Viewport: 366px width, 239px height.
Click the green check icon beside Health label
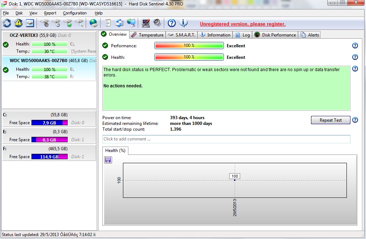pyautogui.click(x=105, y=57)
